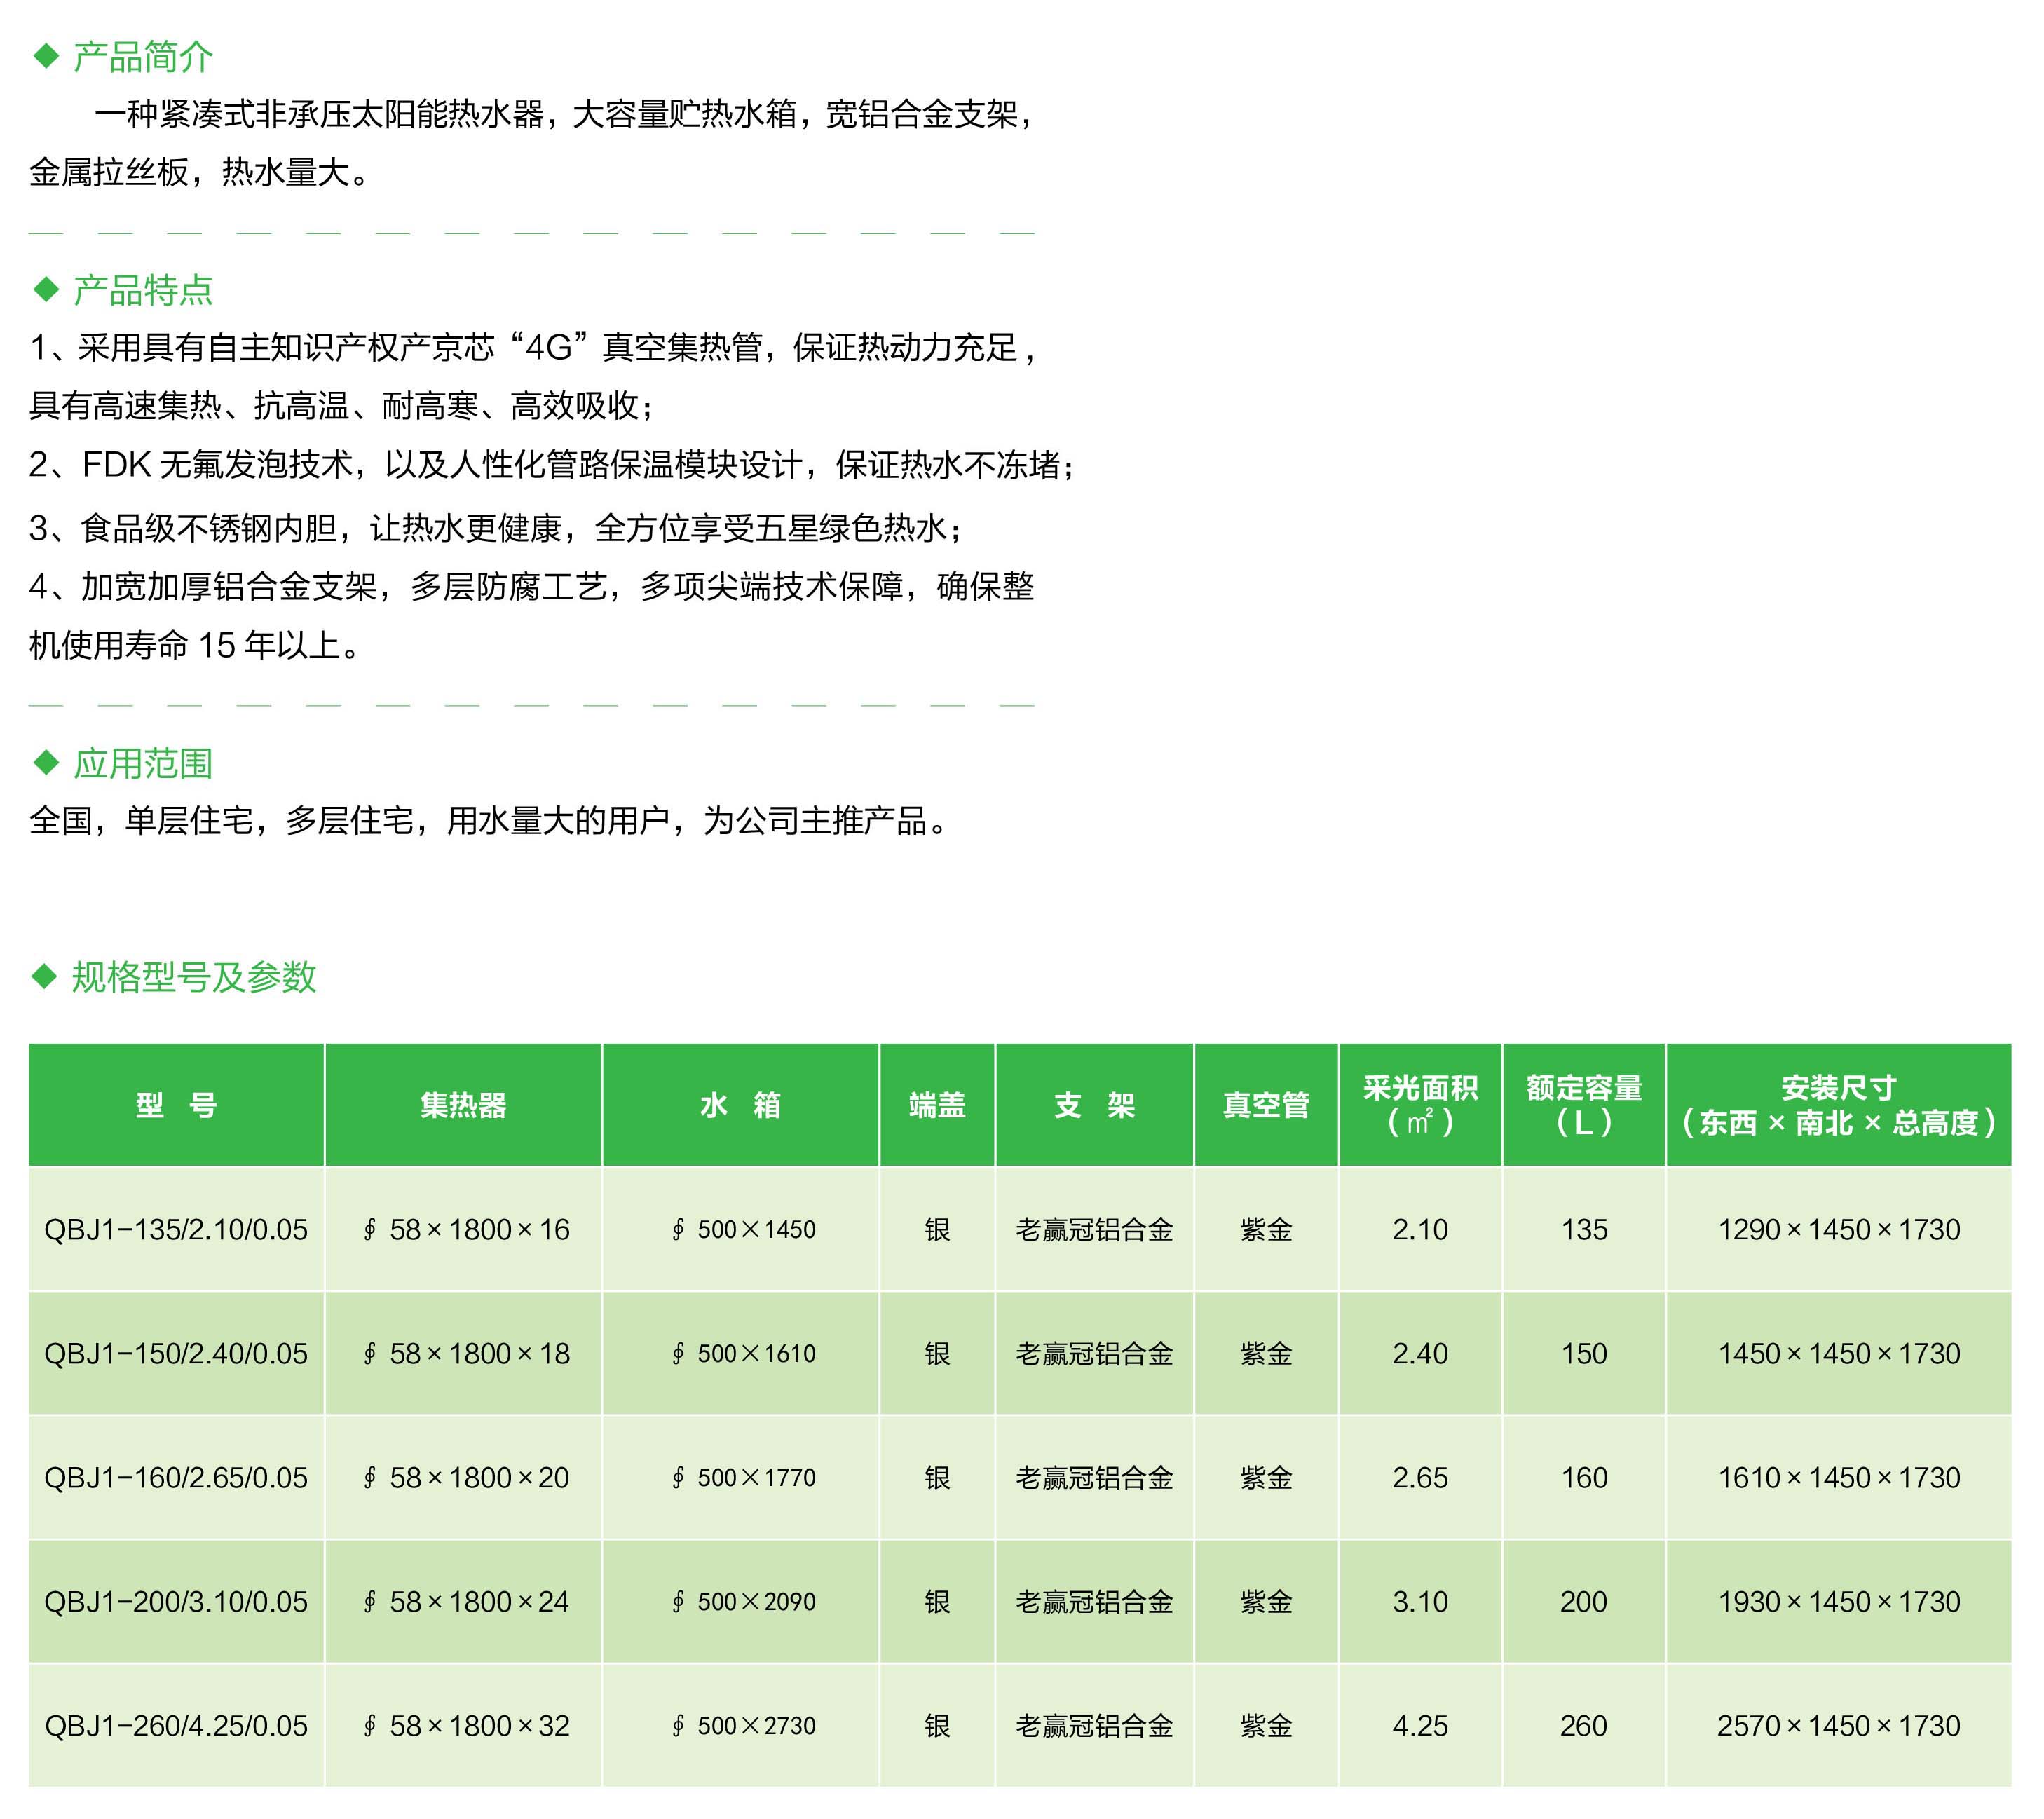Viewport: 2044px width, 1819px height.
Task: Select the 端盖 column header
Action: [937, 1104]
